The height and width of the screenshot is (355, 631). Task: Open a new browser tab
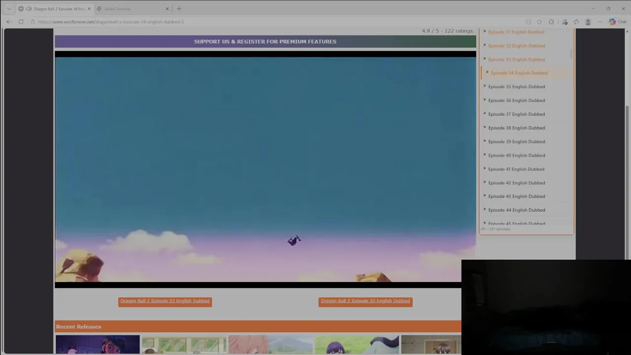pyautogui.click(x=179, y=9)
